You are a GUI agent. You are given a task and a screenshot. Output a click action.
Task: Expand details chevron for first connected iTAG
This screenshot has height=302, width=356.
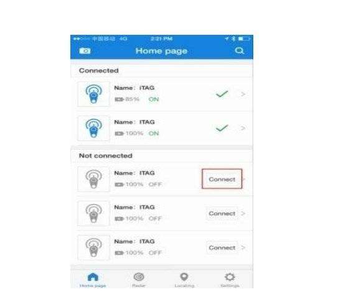243,94
